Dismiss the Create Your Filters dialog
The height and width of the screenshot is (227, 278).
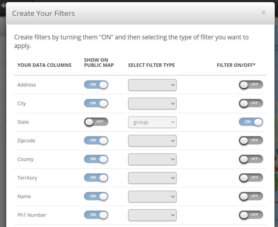tap(263, 12)
